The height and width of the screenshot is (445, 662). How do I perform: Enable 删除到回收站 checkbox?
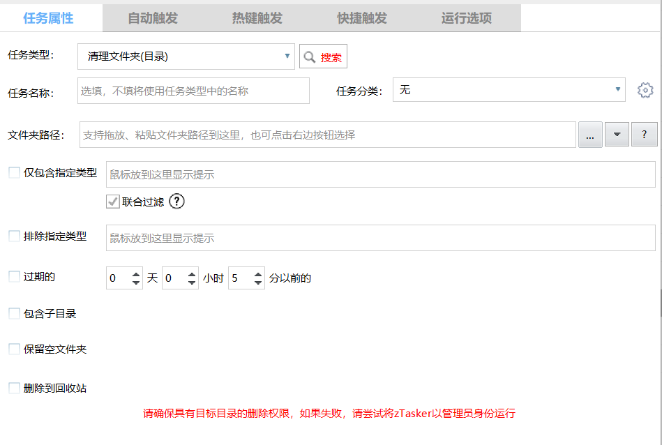pyautogui.click(x=14, y=389)
